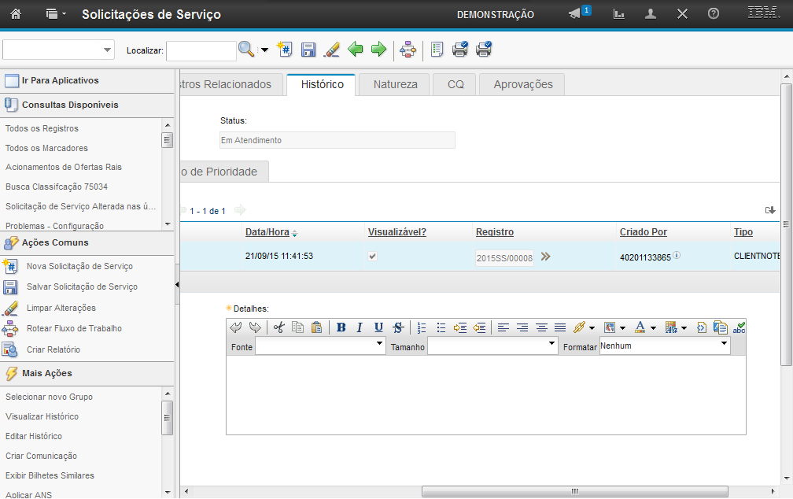Expand the Formatar Nenhum dropdown

(x=665, y=346)
